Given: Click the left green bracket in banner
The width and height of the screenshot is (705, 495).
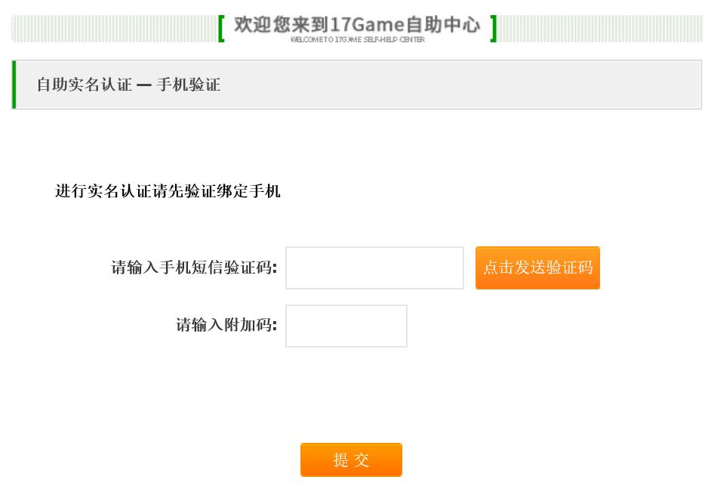Looking at the screenshot, I should [221, 29].
